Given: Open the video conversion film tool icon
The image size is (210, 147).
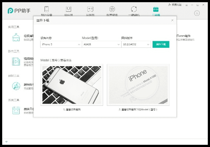Looking at the screenshot, I should pos(16,62).
